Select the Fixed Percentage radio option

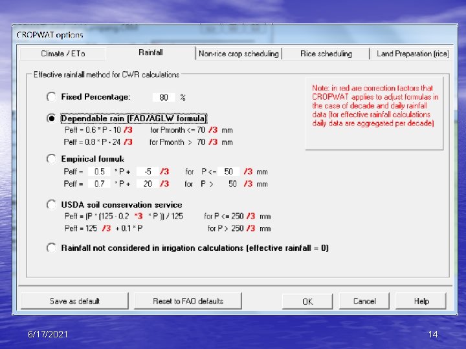tap(51, 97)
